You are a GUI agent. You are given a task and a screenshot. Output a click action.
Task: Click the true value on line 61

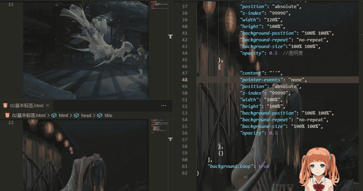point(264,166)
